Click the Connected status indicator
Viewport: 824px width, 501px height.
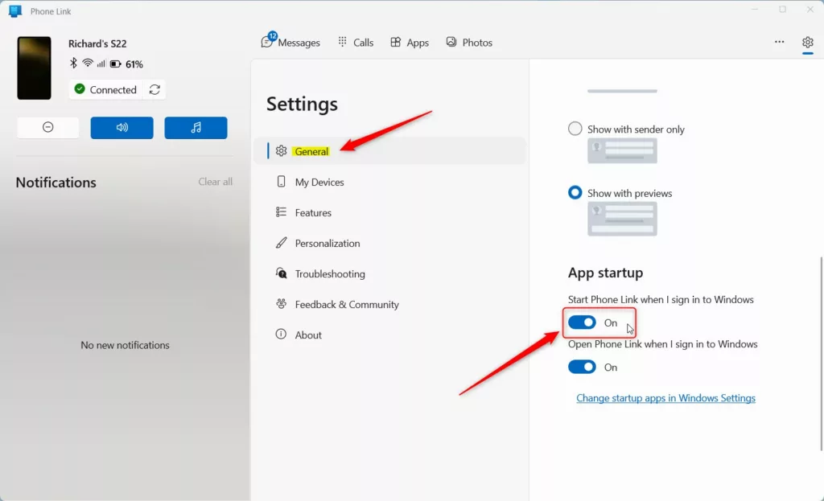(105, 89)
